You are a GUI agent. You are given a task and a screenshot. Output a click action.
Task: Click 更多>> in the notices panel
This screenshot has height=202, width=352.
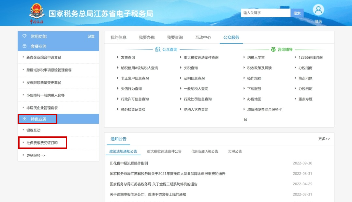[324, 139]
